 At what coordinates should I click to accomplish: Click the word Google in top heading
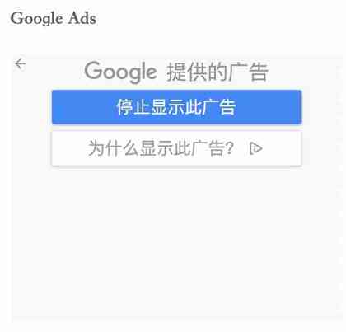tap(37, 19)
